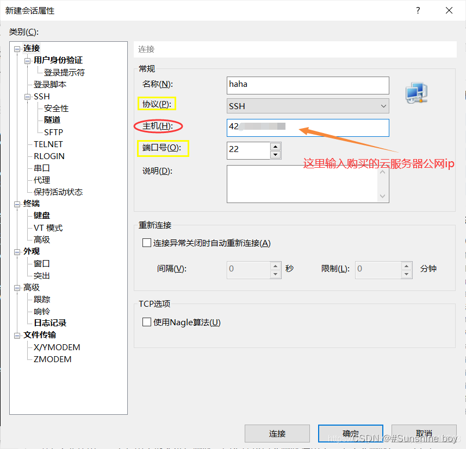Click the 取消 button
466x449 pixels.
424,434
